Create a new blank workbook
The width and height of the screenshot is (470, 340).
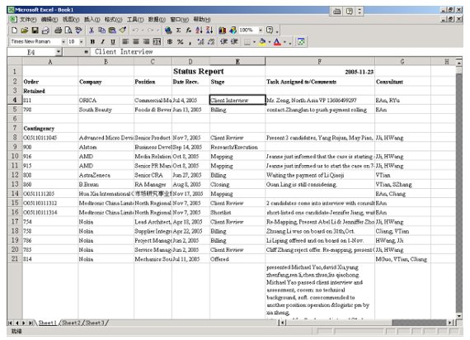click(14, 31)
